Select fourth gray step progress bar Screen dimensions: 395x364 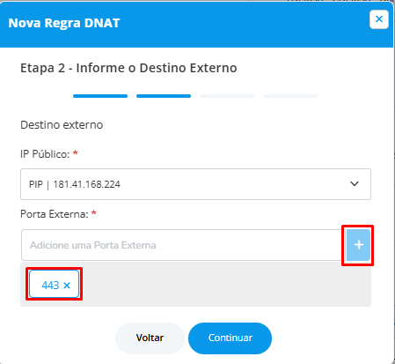tap(291, 96)
